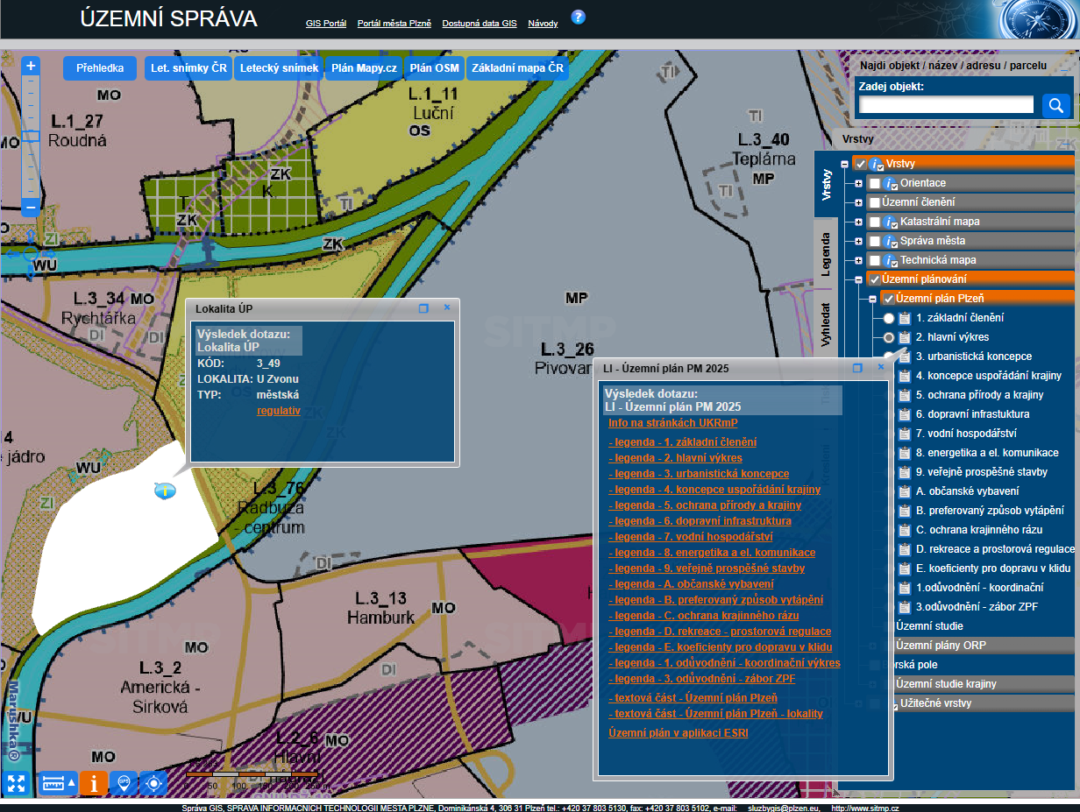Switch to the Legenda side tab
This screenshot has width=1080, height=812.
coord(825,254)
